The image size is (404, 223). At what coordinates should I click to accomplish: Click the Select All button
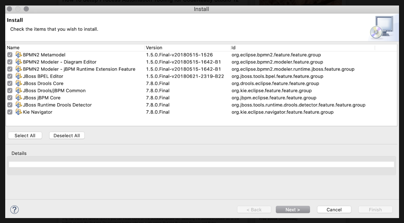25,135
